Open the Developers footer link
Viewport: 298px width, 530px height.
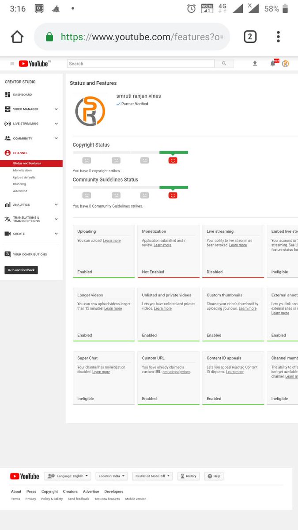[x=114, y=492]
